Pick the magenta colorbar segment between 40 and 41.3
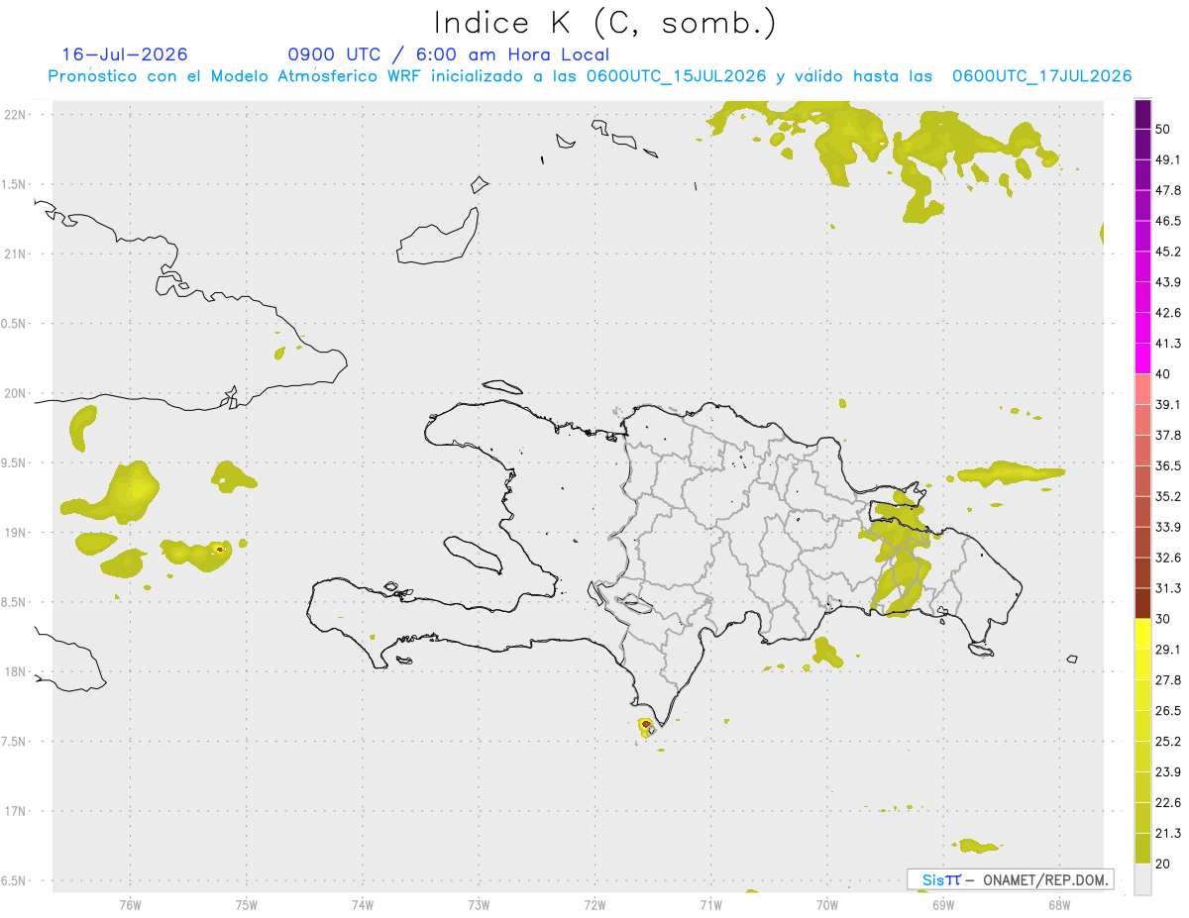 coord(1142,358)
